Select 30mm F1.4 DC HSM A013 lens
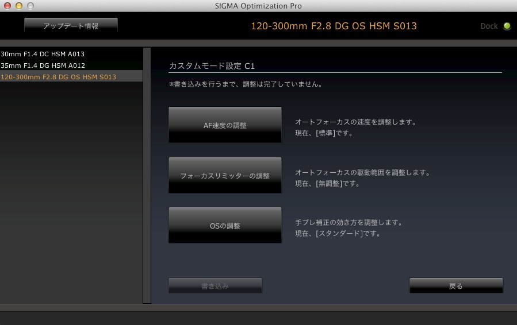Viewport: 517px width, 325px height. pos(71,54)
